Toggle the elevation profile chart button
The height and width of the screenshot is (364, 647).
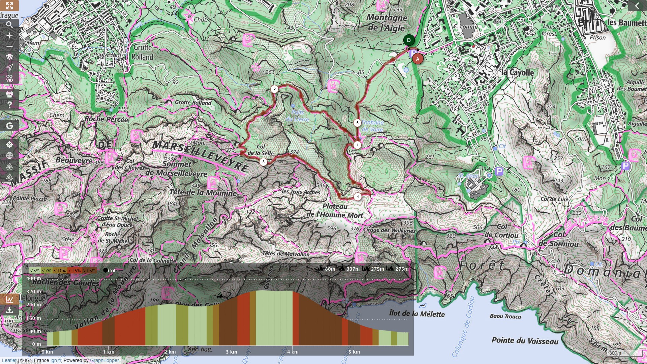click(9, 299)
